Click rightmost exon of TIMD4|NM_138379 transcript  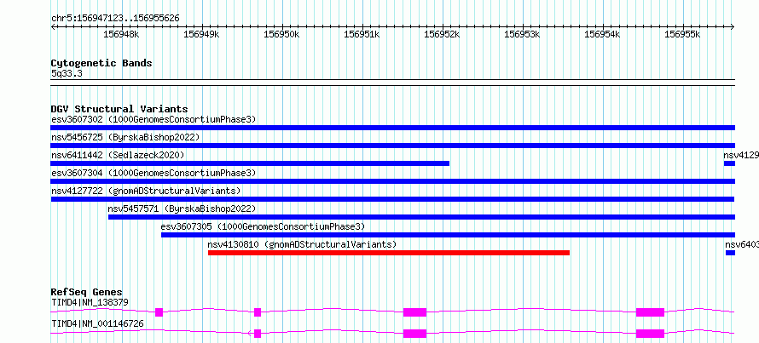[x=650, y=312]
